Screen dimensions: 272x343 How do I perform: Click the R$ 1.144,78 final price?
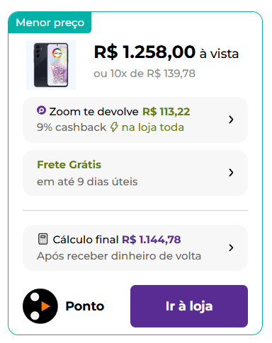tap(152, 240)
